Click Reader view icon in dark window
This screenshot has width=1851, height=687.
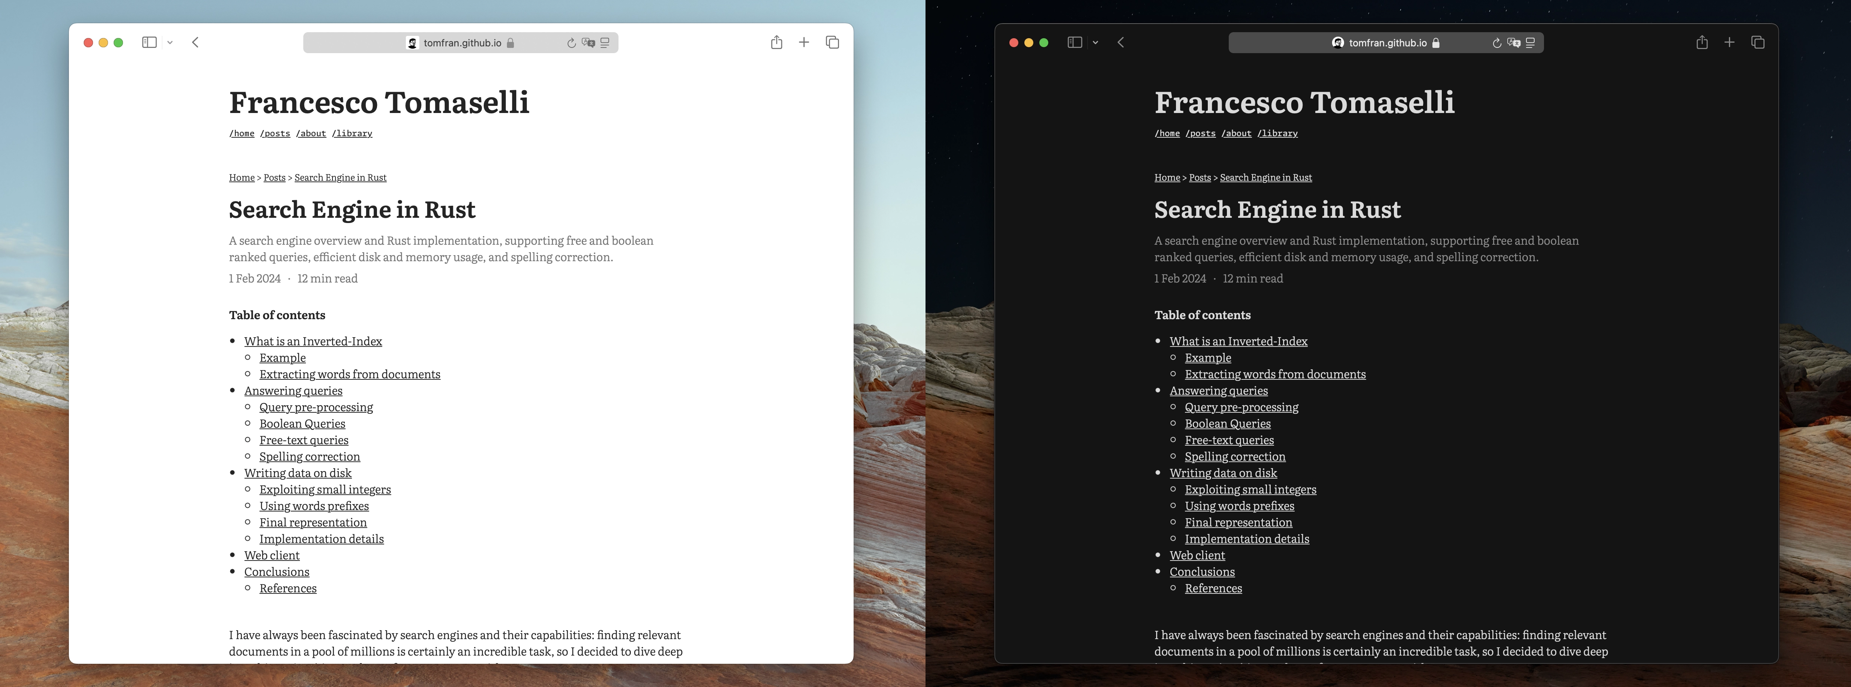[1531, 43]
